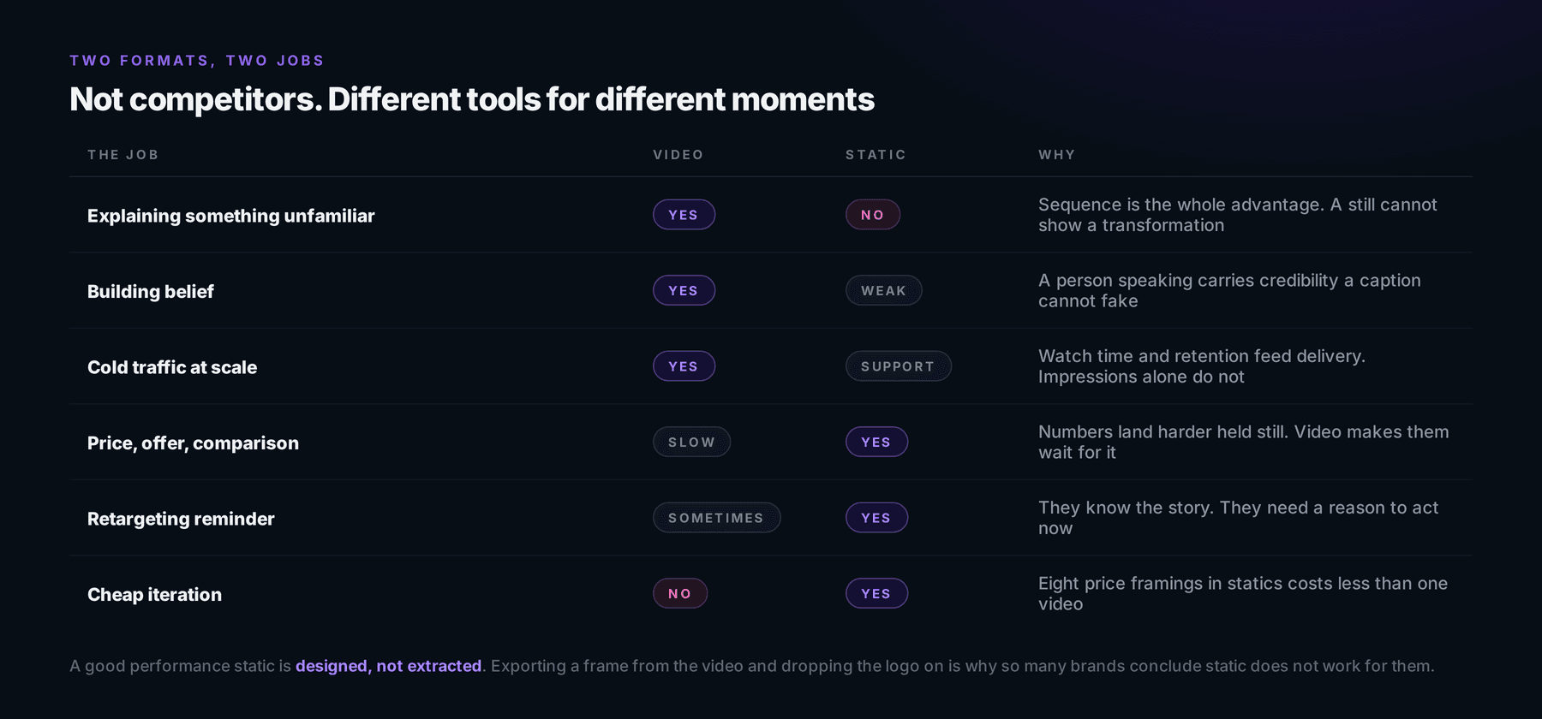
Task: Click the NO static badge in first row
Action: pyautogui.click(x=873, y=215)
